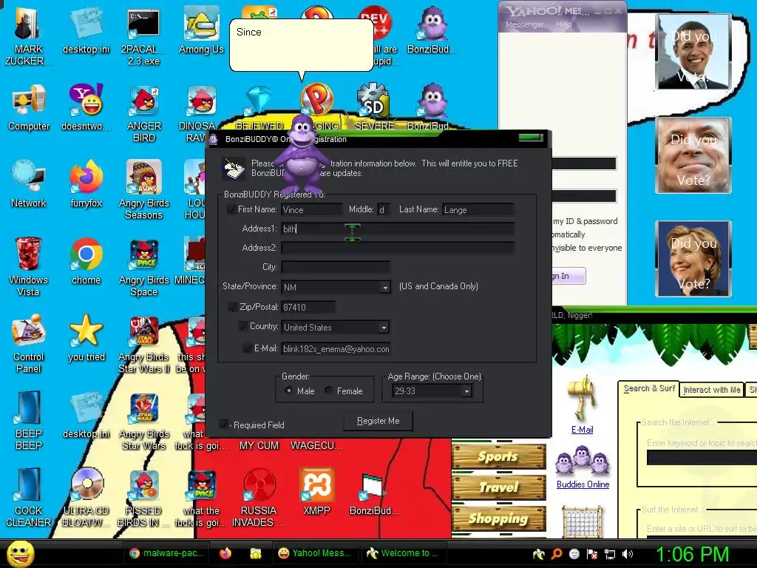Open the PISSED BIRDS IN... desktop icon
The height and width of the screenshot is (568, 757).
[x=144, y=498]
